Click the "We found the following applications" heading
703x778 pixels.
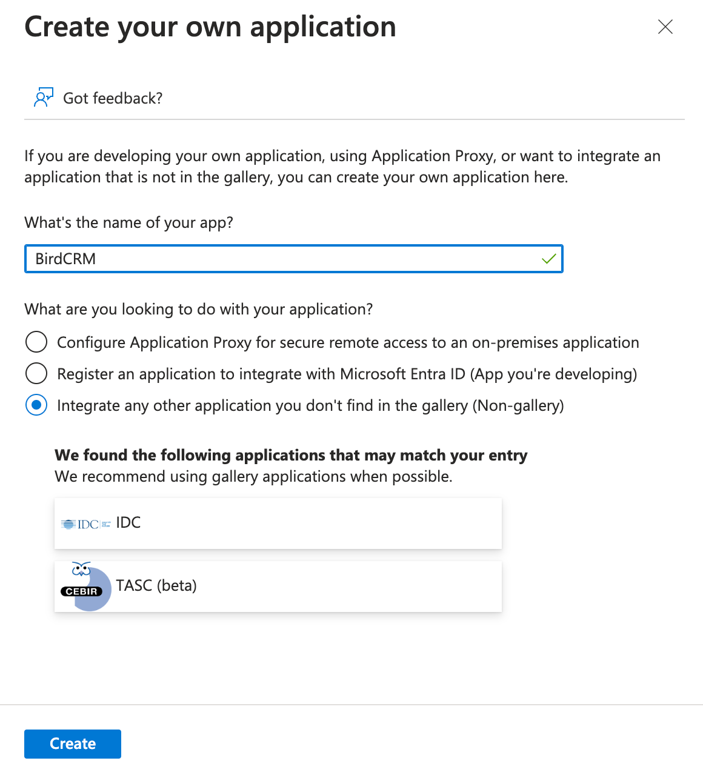[291, 456]
